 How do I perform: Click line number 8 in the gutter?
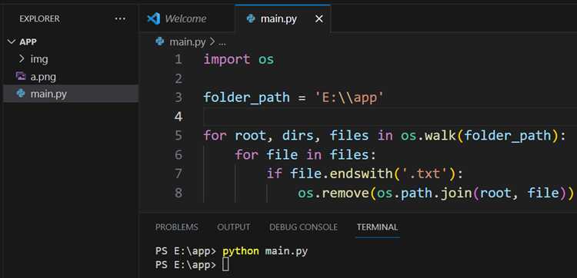point(178,193)
